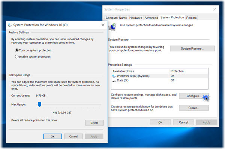This screenshot has height=149, width=225.
Task: Click Cancel in System Protection for Windows 10 dialog
Action: [73, 136]
